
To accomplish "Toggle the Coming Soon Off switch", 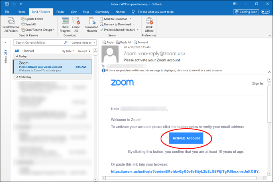I will (265, 12).
